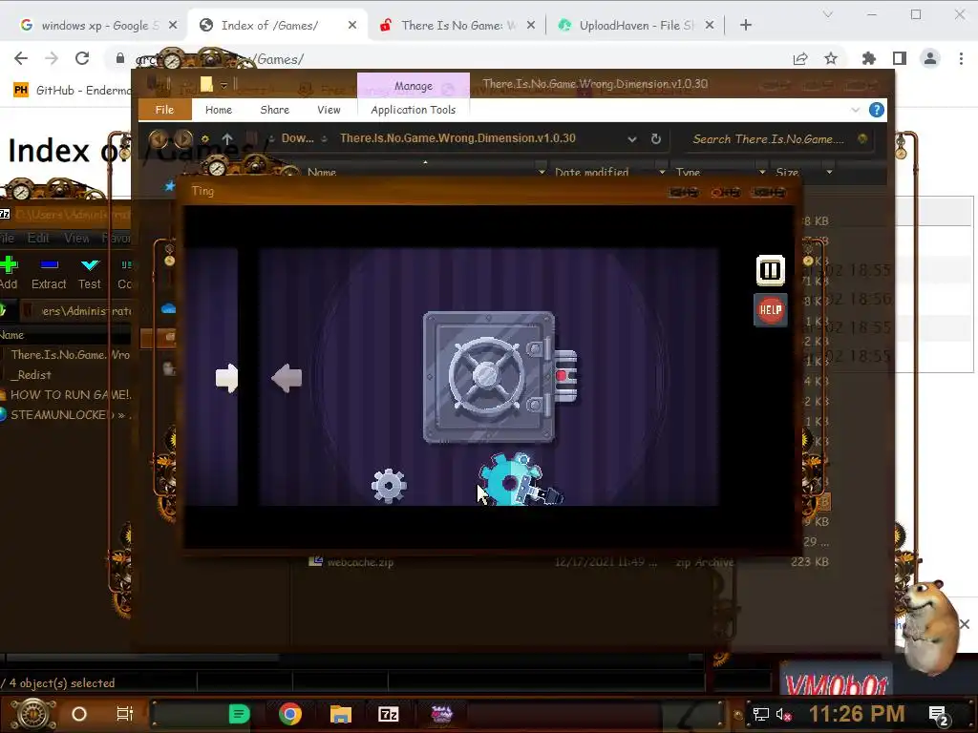The height and width of the screenshot is (733, 978).
Task: Open the Application Tools ribbon tab
Action: point(413,110)
